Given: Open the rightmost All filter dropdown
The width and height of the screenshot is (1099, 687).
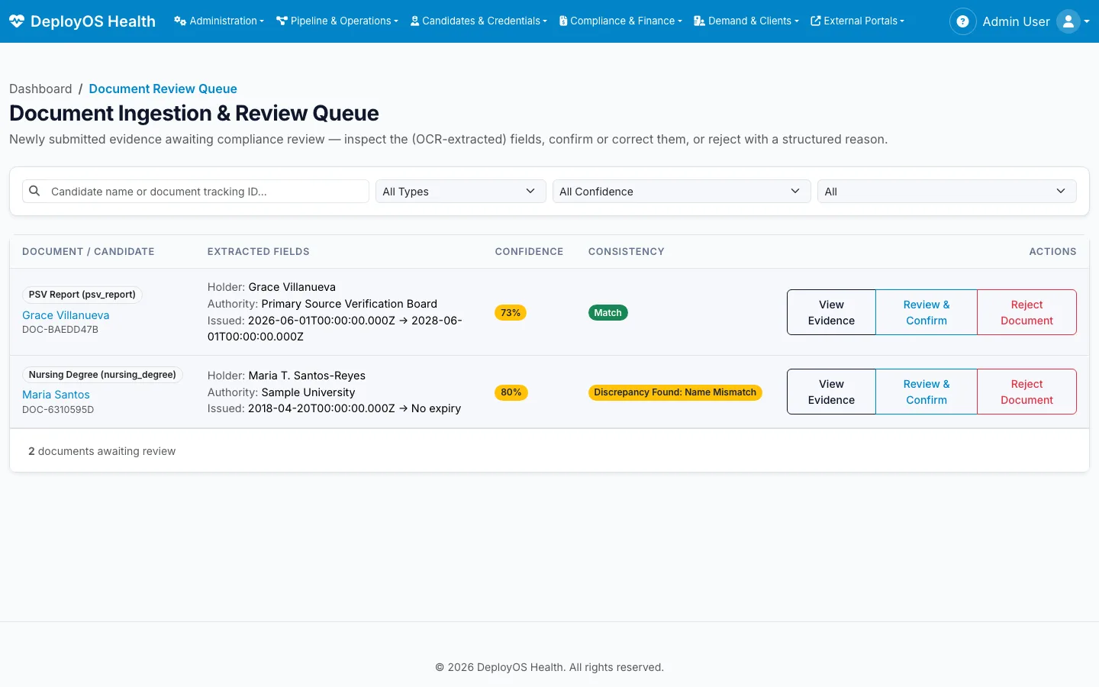Looking at the screenshot, I should [x=946, y=192].
